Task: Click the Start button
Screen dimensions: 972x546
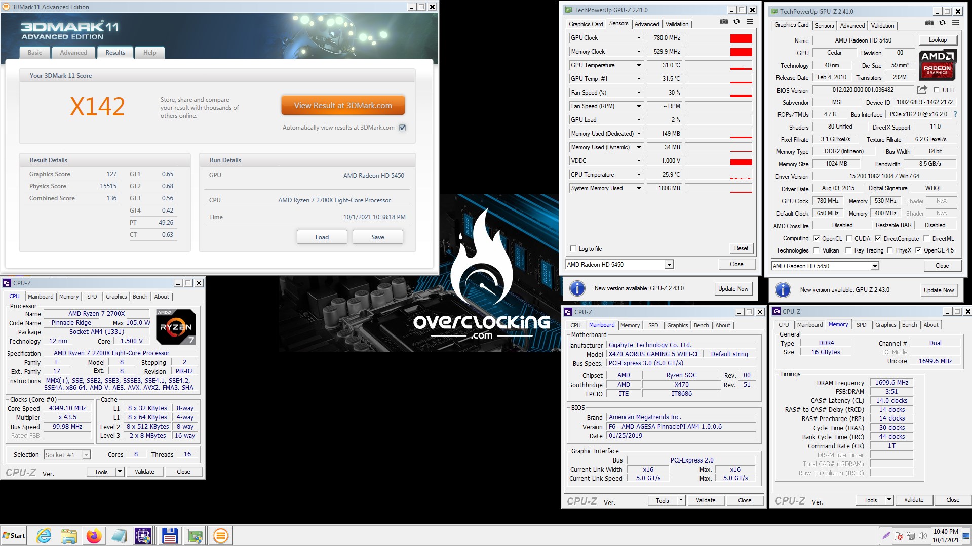Action: (14, 536)
